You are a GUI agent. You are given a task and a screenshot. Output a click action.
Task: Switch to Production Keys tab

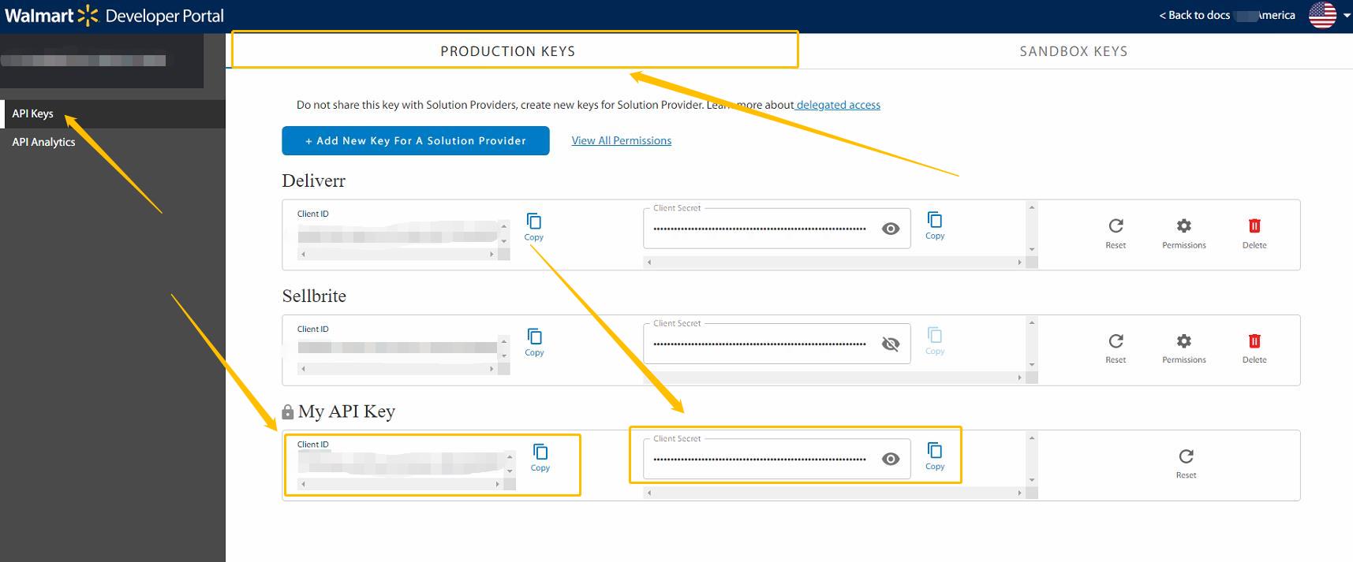[x=508, y=51]
